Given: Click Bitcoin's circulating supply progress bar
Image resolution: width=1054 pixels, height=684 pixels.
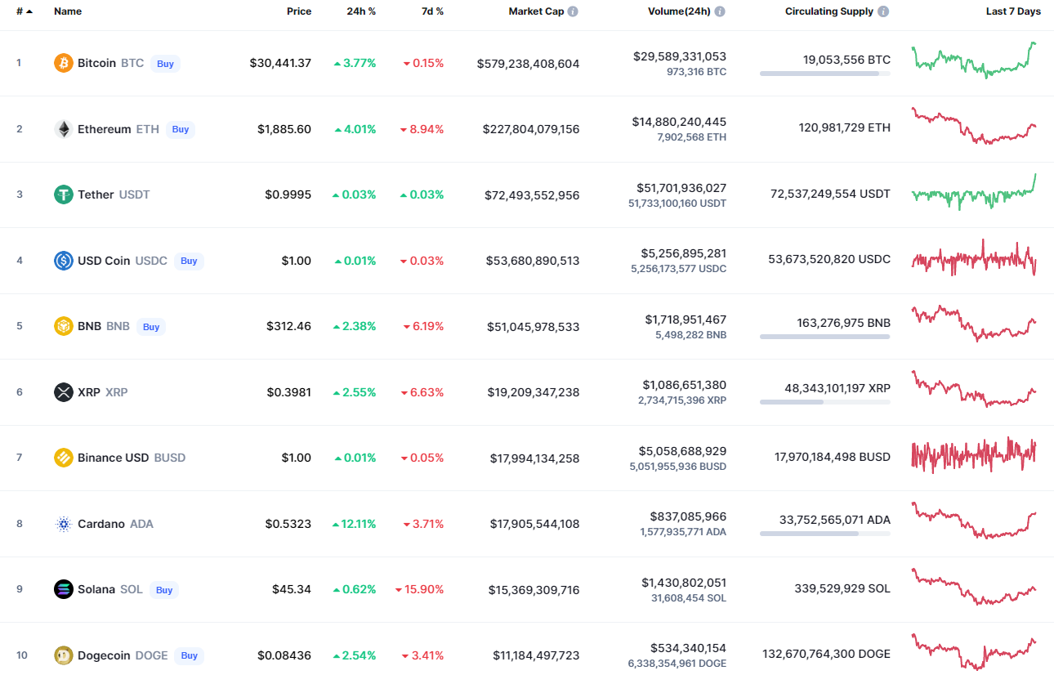Looking at the screenshot, I should coord(825,74).
